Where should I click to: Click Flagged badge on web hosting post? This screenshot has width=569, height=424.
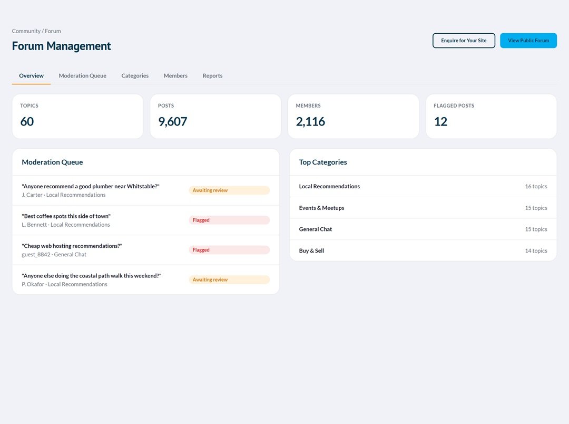tap(229, 250)
